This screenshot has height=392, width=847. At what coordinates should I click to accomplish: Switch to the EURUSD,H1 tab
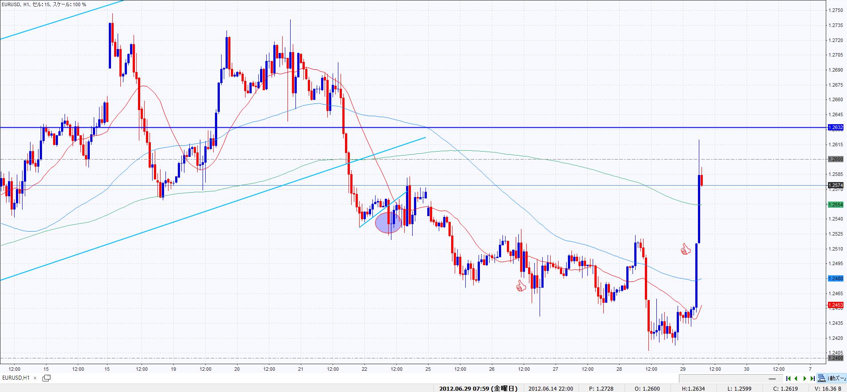[x=16, y=378]
